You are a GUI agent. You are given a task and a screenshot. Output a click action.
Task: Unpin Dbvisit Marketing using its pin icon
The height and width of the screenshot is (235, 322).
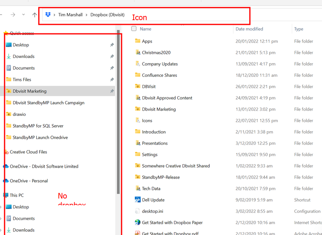pyautogui.click(x=112, y=91)
